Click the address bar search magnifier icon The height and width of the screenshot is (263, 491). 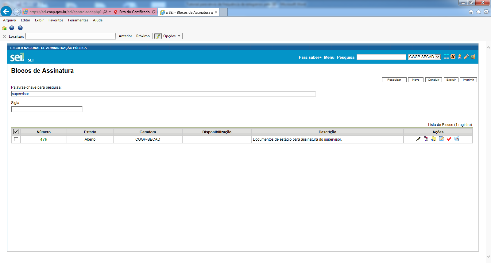pos(105,12)
